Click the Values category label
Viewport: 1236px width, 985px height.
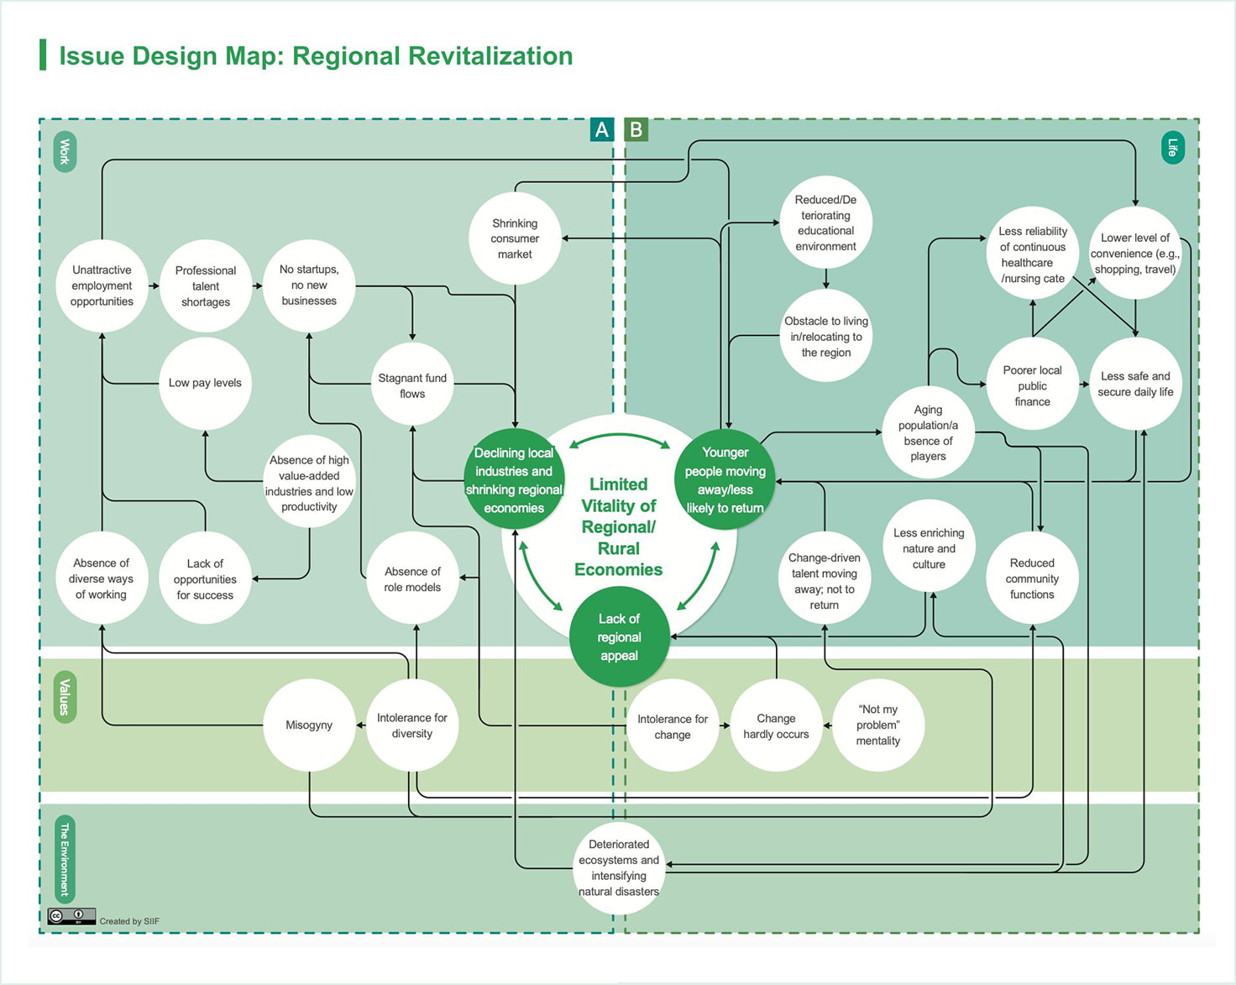(65, 697)
